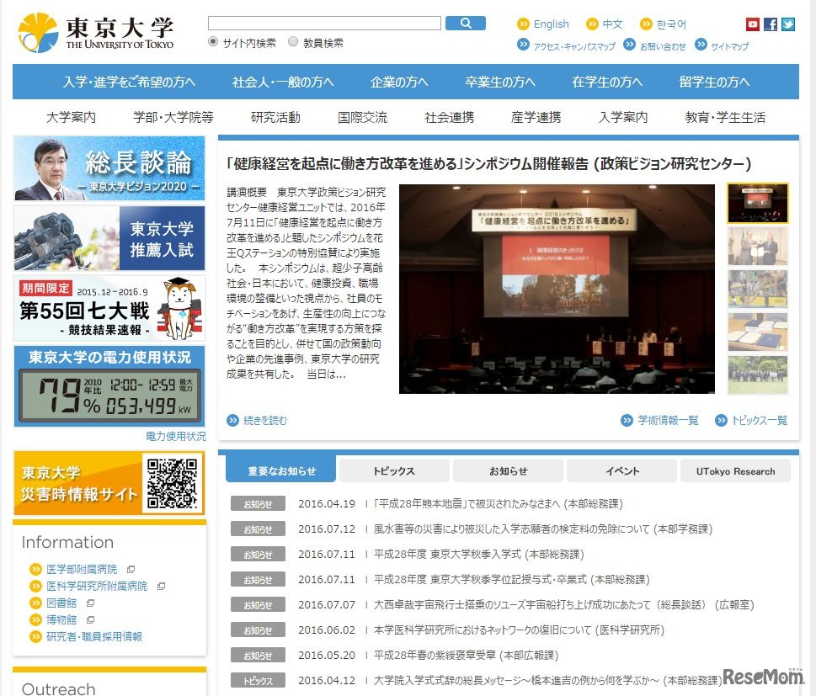816x696 pixels.
Task: Open 平成28年熊本地震 notice dated 2016.04.19
Action: [x=498, y=503]
